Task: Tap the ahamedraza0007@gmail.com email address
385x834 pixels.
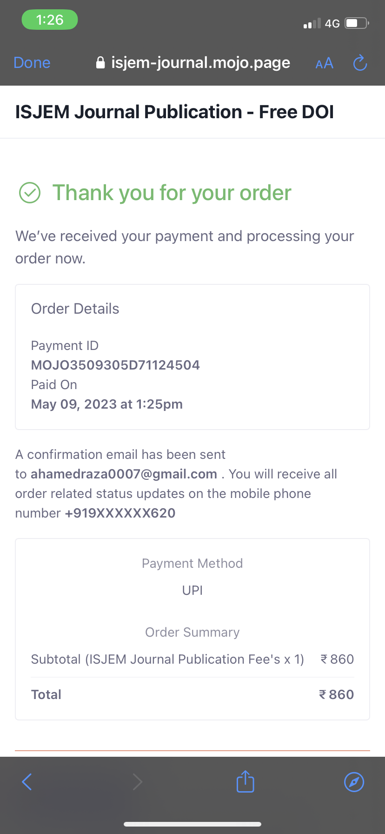Action: tap(124, 474)
